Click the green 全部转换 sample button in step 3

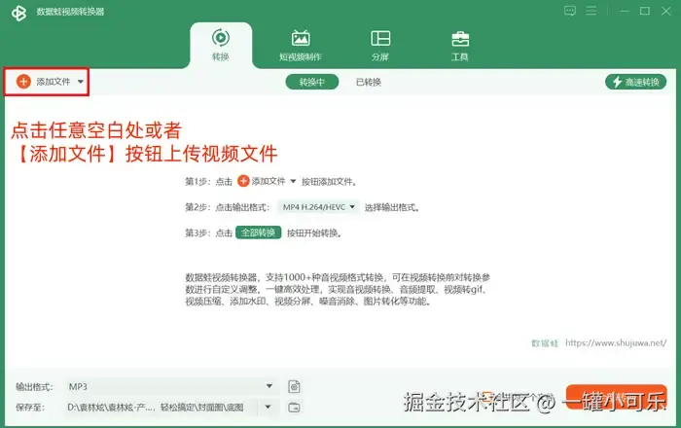click(x=258, y=232)
